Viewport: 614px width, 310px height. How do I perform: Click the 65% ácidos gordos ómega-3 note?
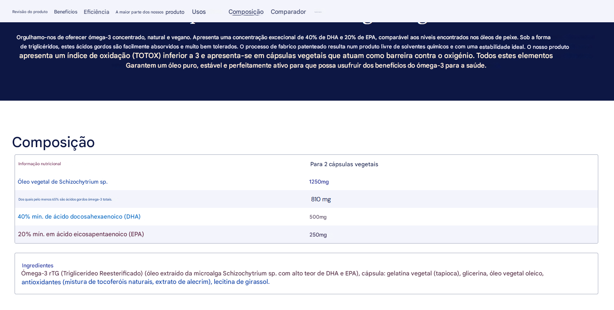coord(65,199)
